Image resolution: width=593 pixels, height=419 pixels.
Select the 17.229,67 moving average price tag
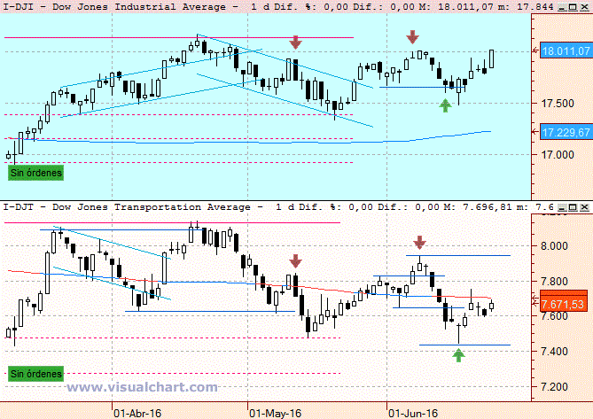566,132
